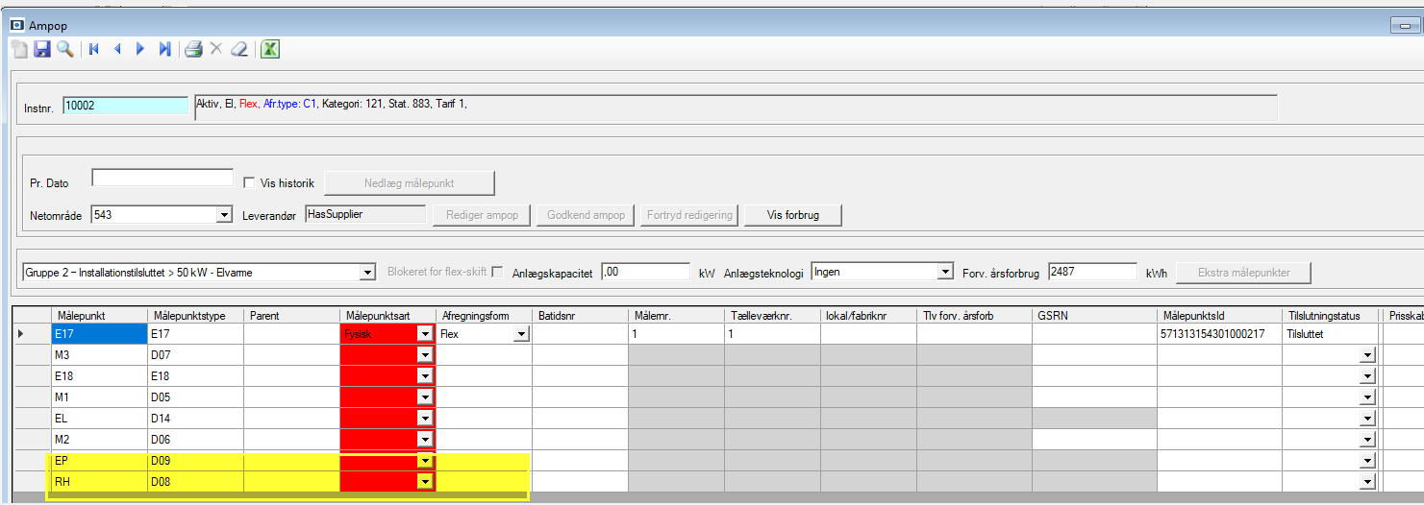Jump to the last record
The width and height of the screenshot is (1424, 505).
click(164, 49)
